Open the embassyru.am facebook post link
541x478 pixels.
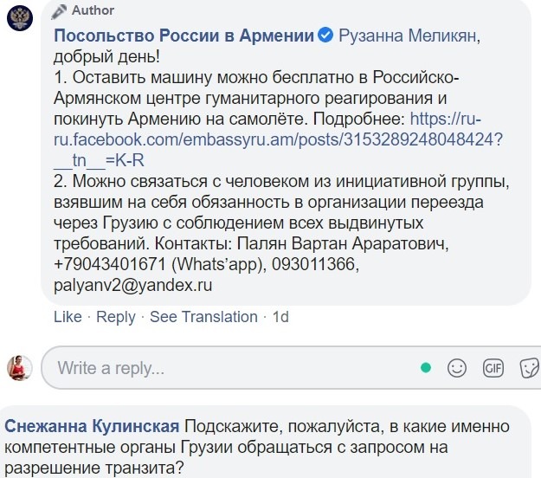tap(278, 139)
